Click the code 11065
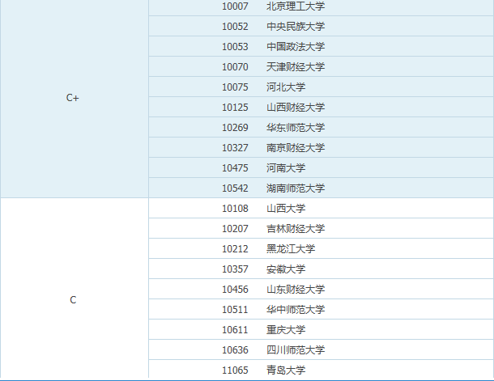Viewport: 494px width, 381px height. coord(235,370)
